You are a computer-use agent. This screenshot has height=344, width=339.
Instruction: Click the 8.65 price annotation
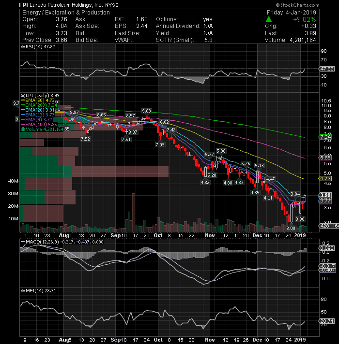pos(101,115)
